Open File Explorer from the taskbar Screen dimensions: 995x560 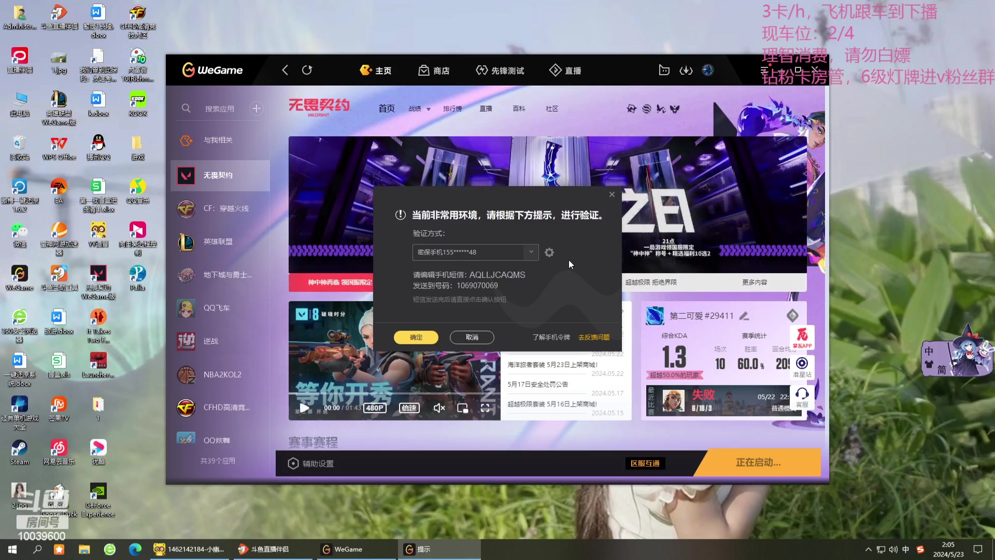84,550
